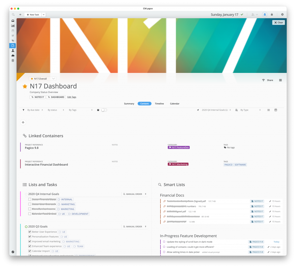Click the paperclip on the .numbers file row

tap(164, 206)
